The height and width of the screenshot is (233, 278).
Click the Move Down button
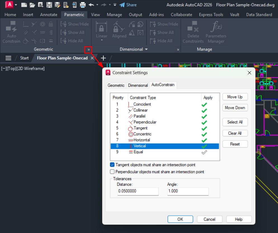(x=235, y=108)
